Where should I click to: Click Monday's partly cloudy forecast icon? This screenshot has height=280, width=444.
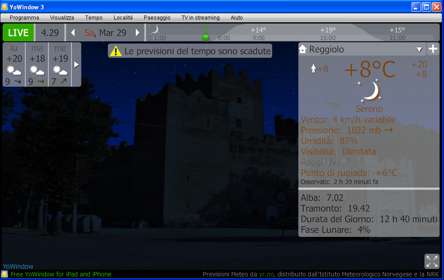point(14,70)
